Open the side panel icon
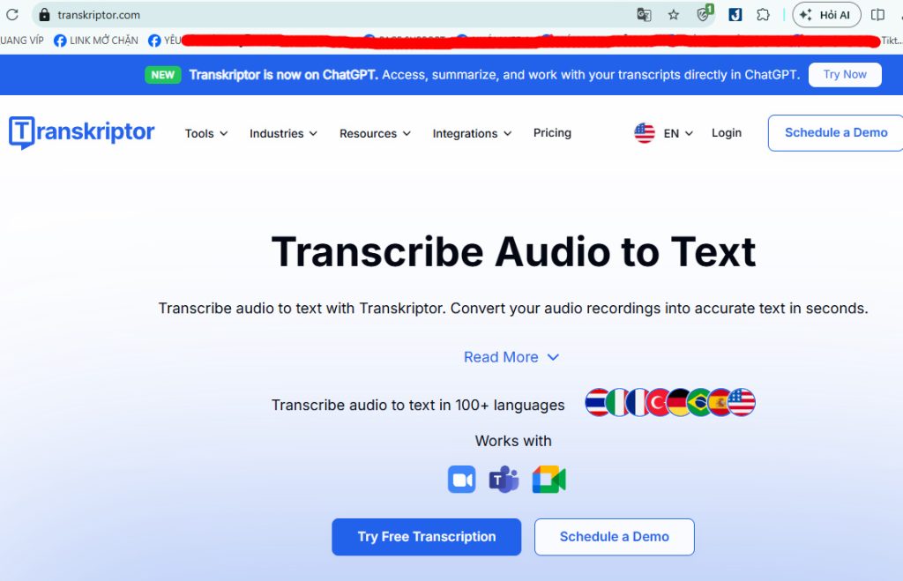Image resolution: width=903 pixels, height=581 pixels. [877, 14]
